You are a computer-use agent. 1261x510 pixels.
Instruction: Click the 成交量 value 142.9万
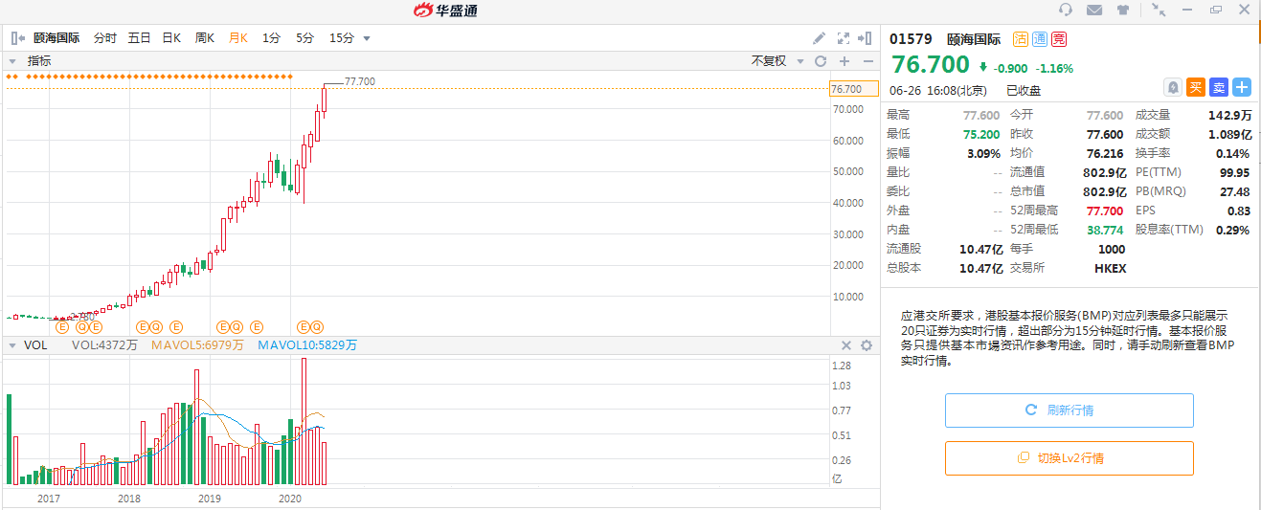click(x=1229, y=115)
